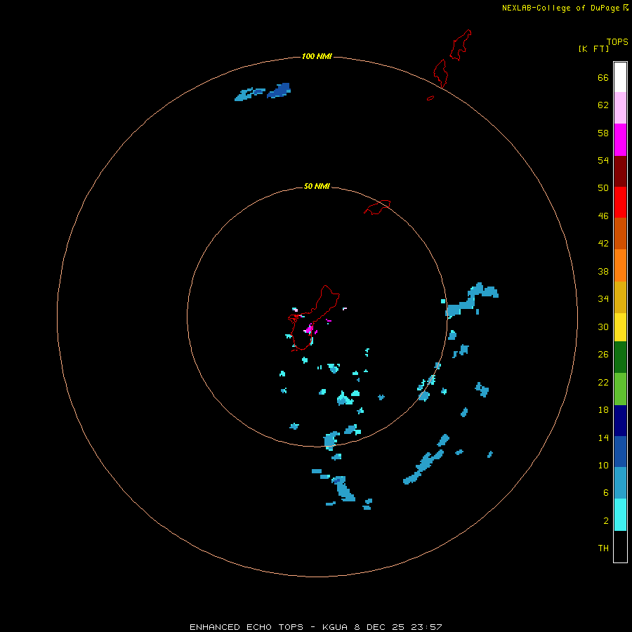This screenshot has height=632, width=632.
Task: Click the legend value 18
Action: [x=603, y=410]
